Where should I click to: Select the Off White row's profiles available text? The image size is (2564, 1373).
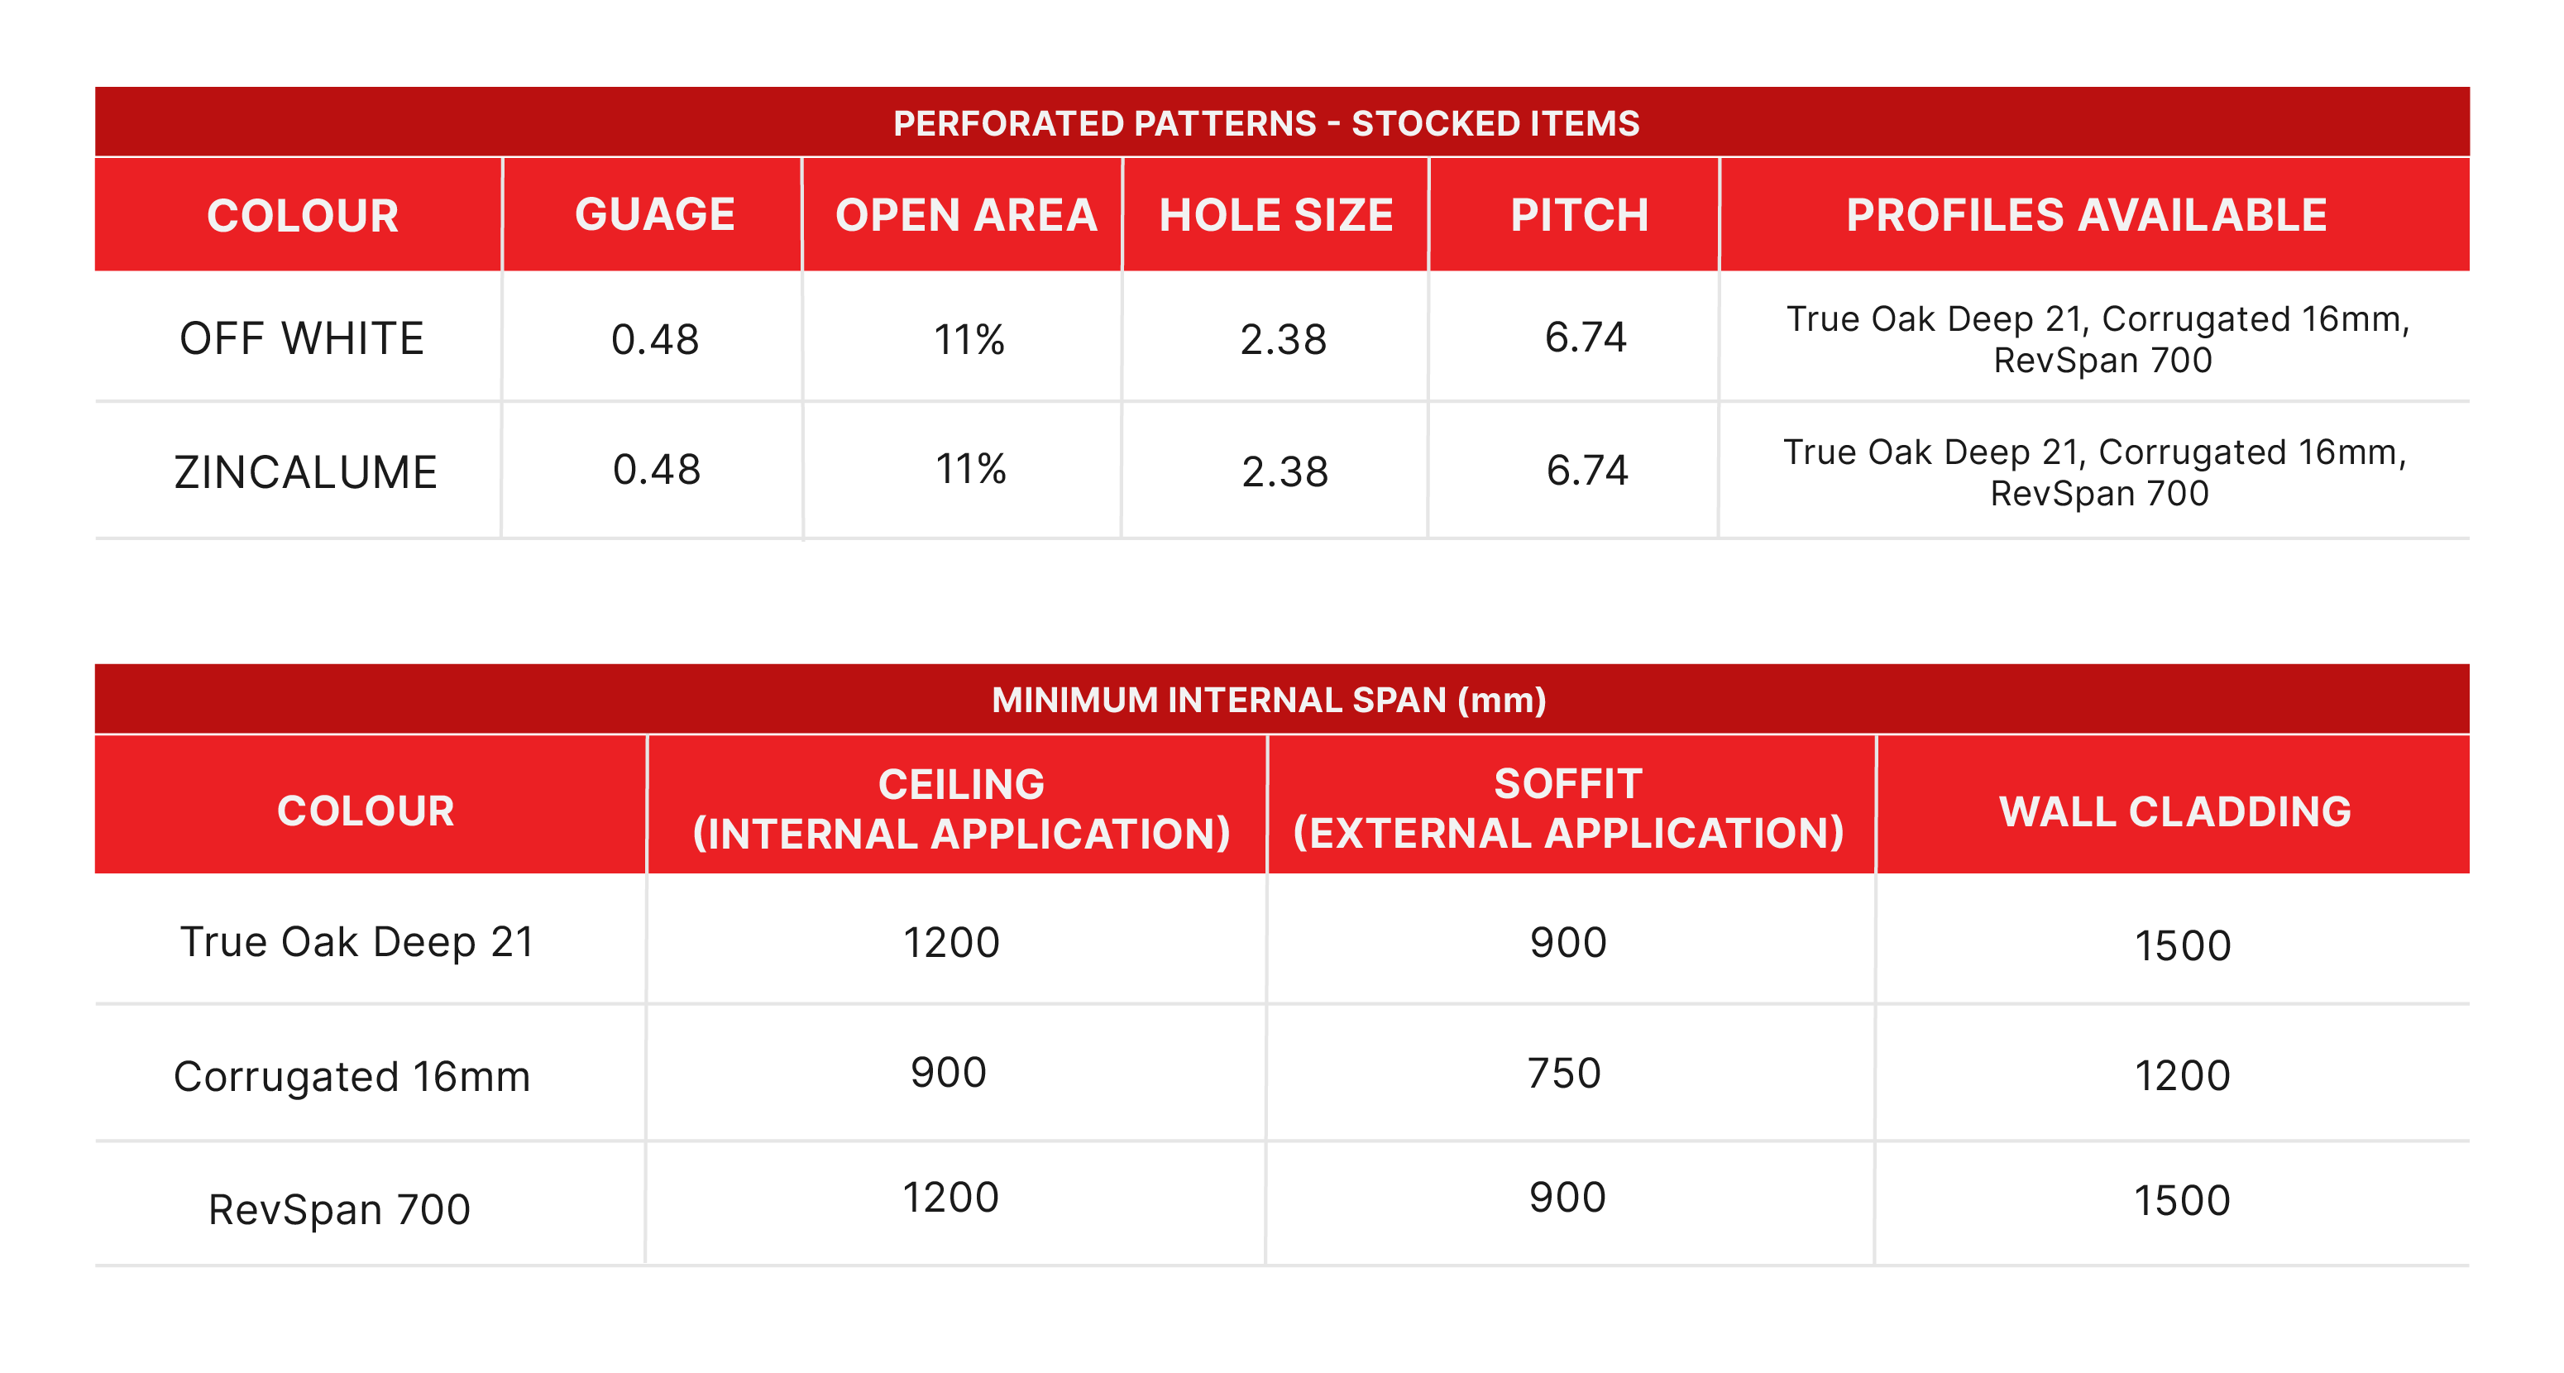pos(2098,338)
